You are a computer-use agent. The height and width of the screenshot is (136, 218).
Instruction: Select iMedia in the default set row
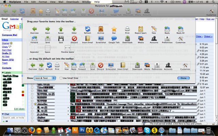147,66
